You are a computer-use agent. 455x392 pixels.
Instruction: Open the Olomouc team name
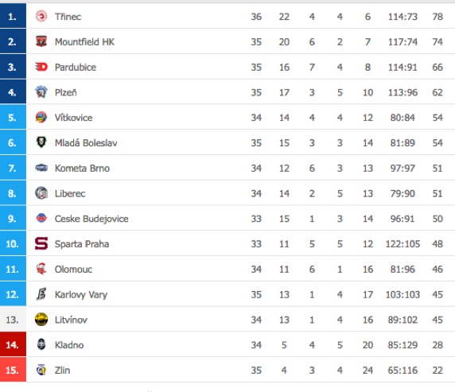[x=73, y=270]
